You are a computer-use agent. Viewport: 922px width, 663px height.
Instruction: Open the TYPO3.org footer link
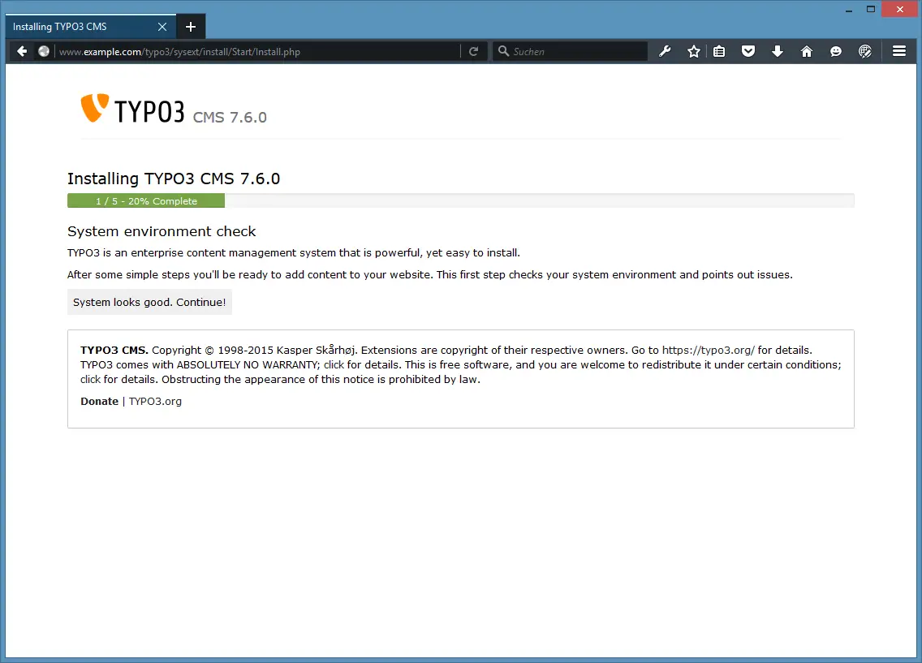pos(155,402)
